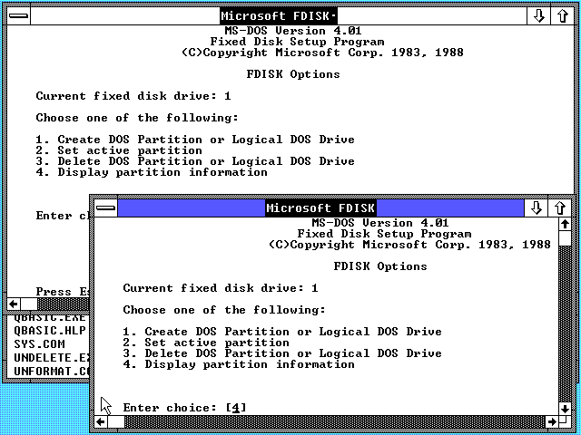
Task: Click 'MS-DOS Version 4.01' in front window
Action: pos(380,223)
